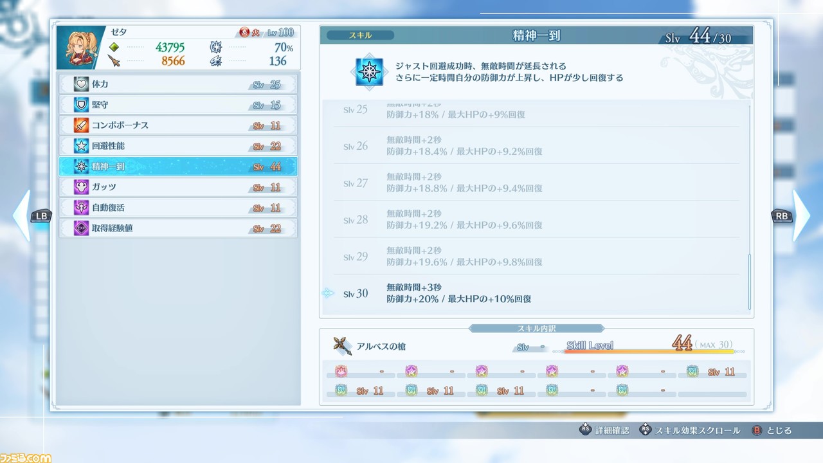The width and height of the screenshot is (823, 463).
Task: Select the highlighted 精神一到 row
Action: (178, 167)
